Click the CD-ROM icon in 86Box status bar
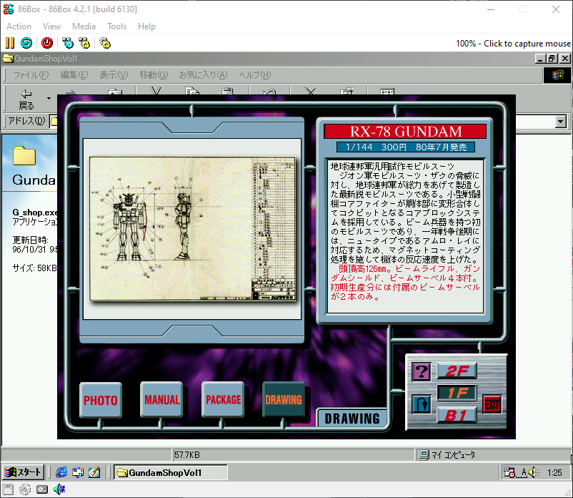 coord(25,489)
